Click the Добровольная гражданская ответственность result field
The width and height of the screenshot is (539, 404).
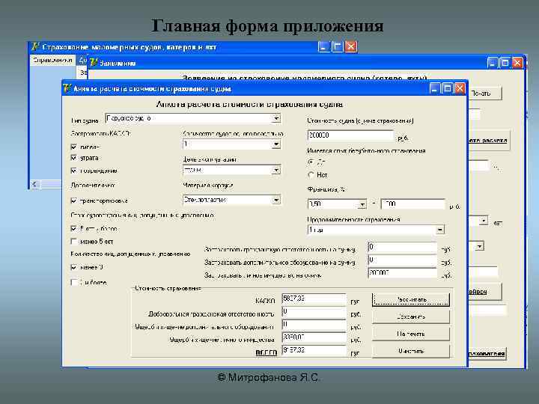(x=314, y=311)
